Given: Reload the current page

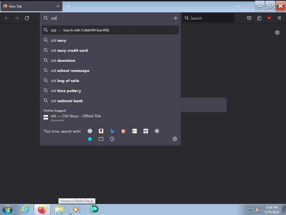Looking at the screenshot, I should coord(27,18).
